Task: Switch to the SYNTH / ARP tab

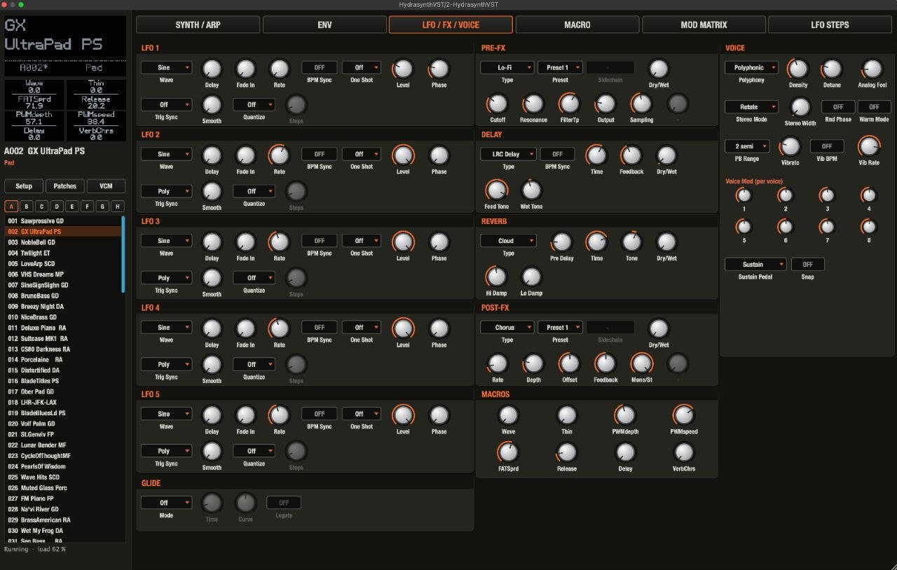Action: point(198,25)
